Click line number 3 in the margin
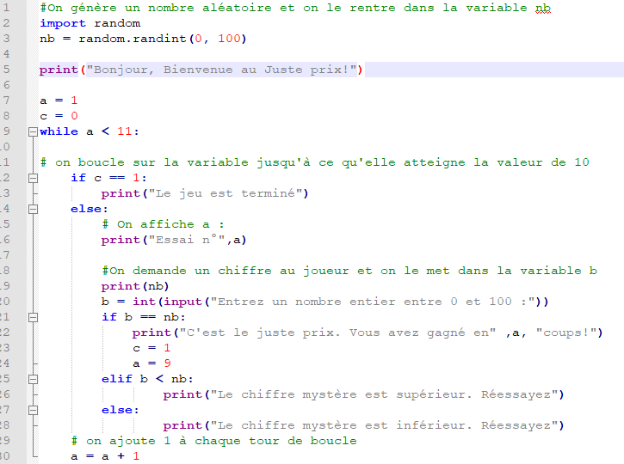The image size is (624, 464). [7, 39]
